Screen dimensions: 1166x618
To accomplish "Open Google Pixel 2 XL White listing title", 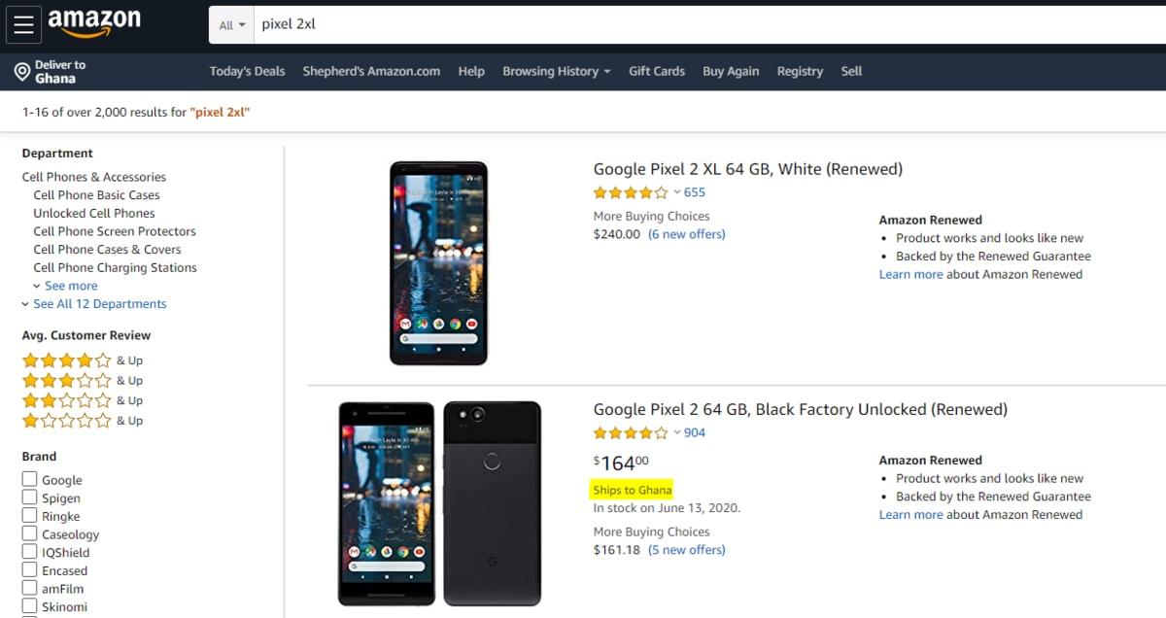I will pyautogui.click(x=747, y=169).
